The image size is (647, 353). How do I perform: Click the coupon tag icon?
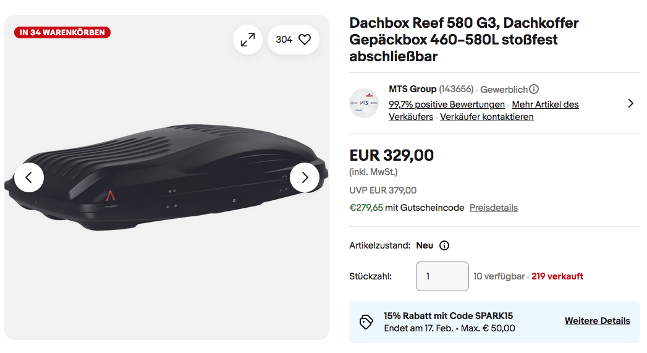(366, 322)
